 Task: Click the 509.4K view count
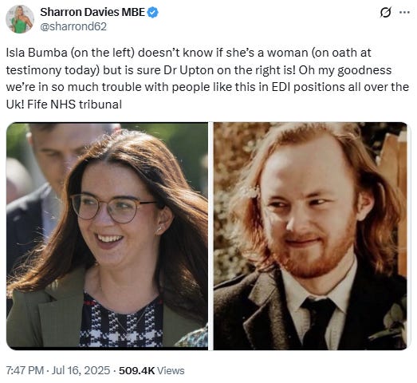(x=136, y=370)
